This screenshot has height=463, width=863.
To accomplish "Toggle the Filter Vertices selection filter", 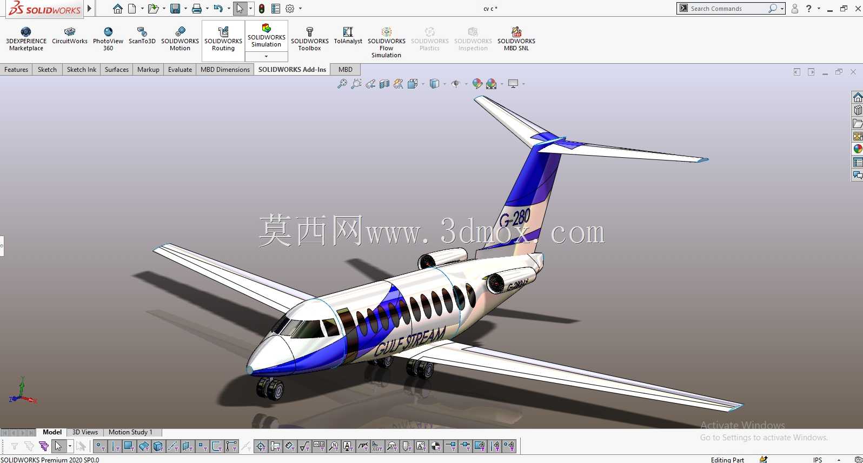I will pyautogui.click(x=100, y=446).
